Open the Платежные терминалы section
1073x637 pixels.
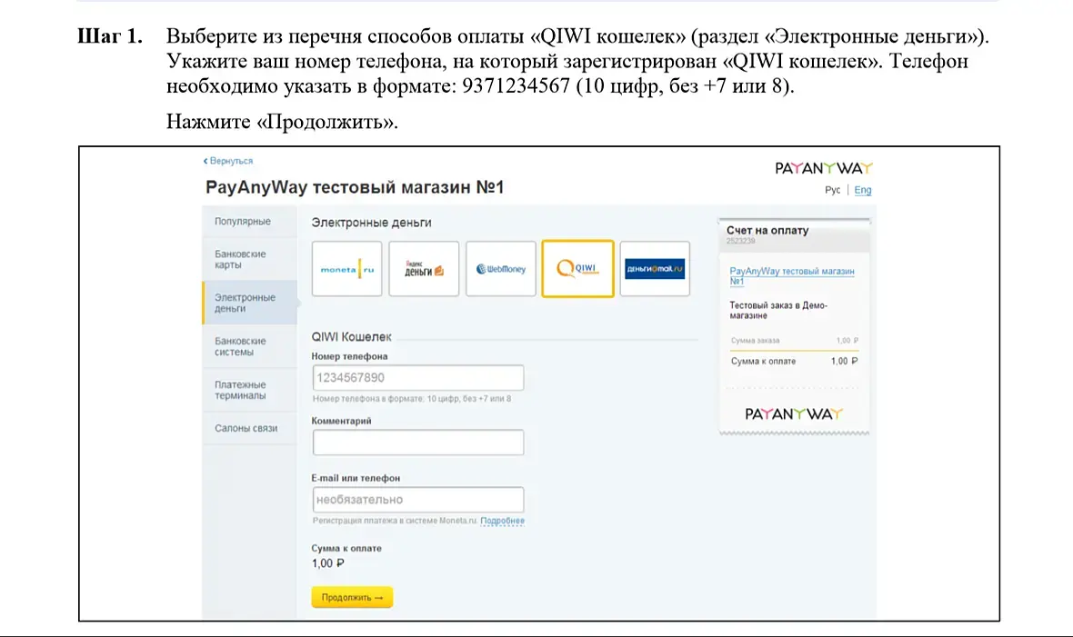pos(250,390)
